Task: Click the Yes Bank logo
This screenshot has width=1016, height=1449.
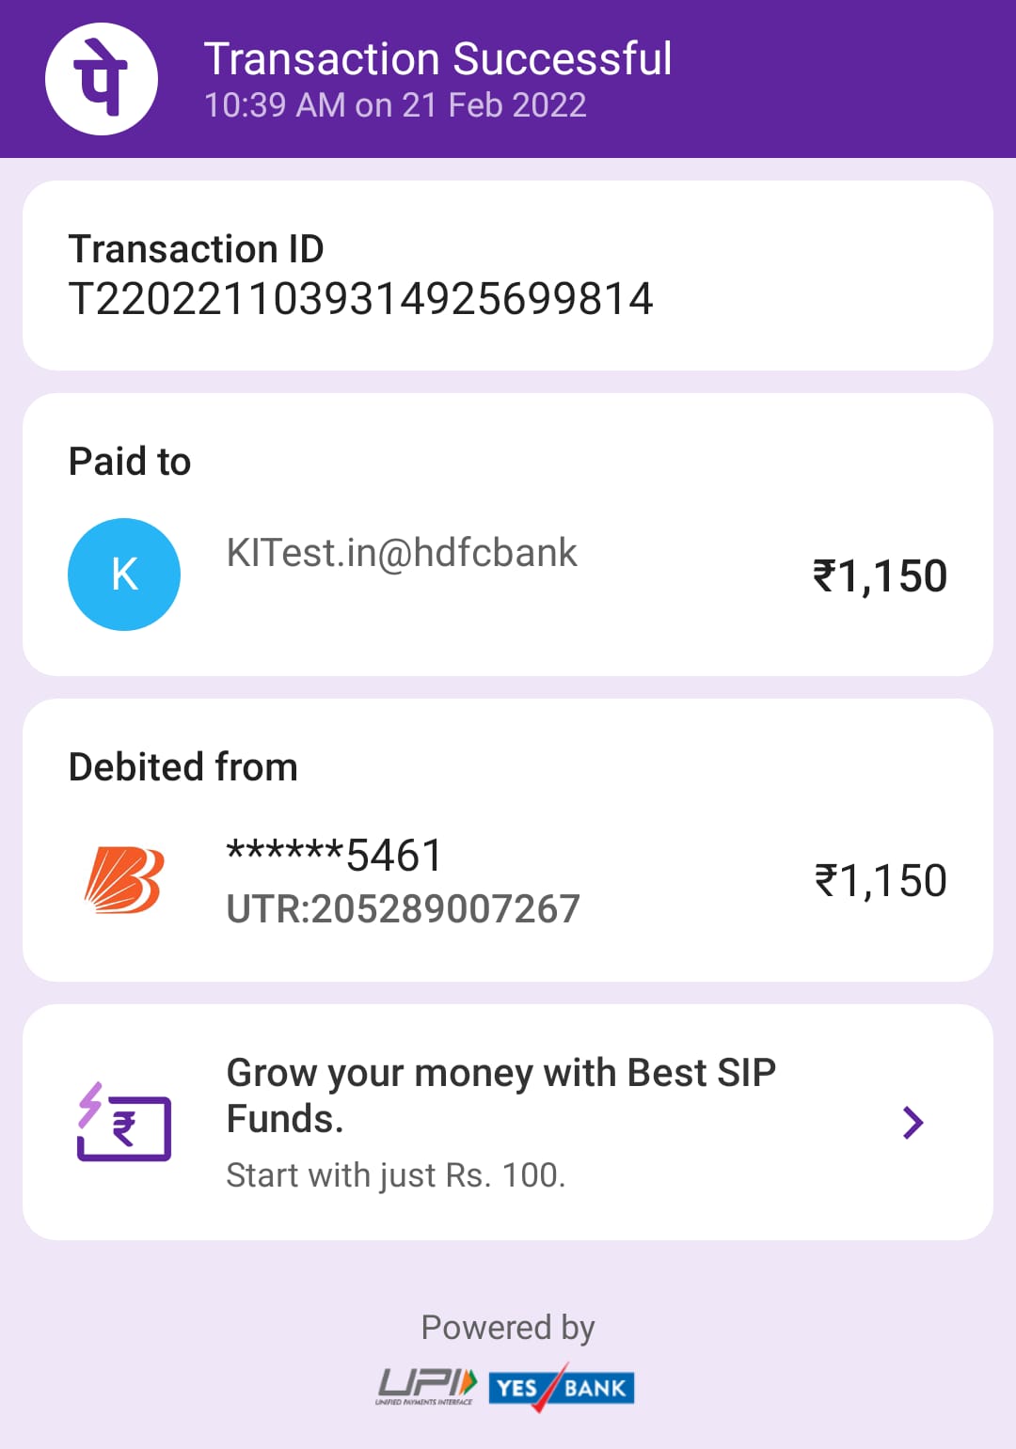Action: (562, 1388)
